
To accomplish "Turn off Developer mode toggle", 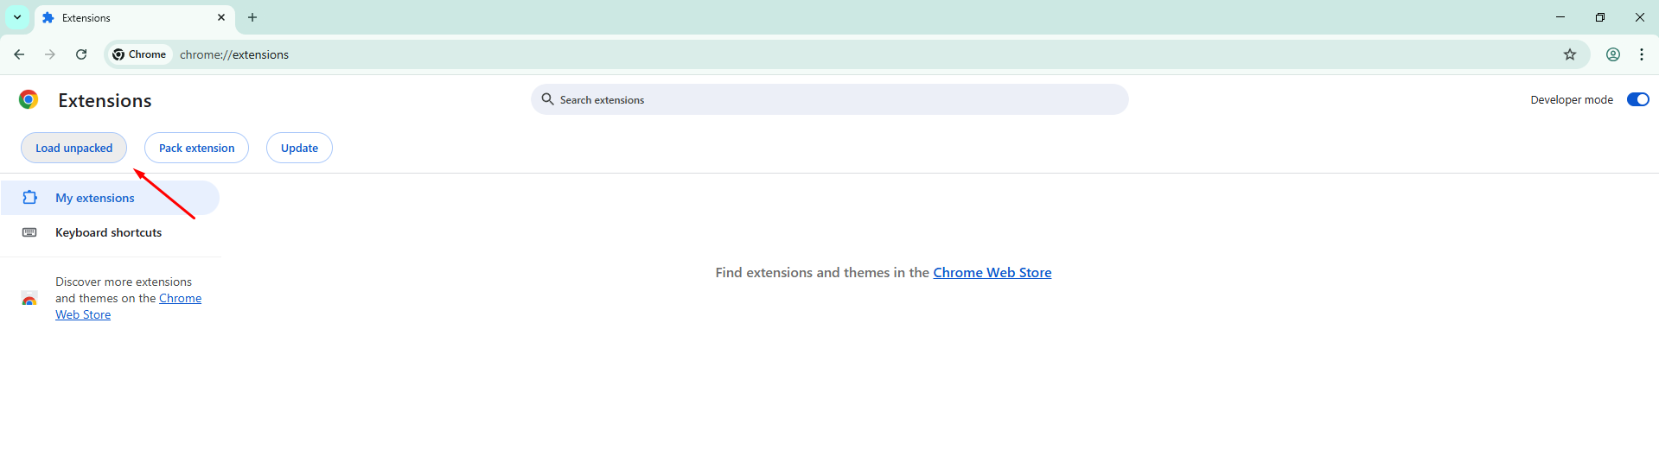I will 1637,99.
